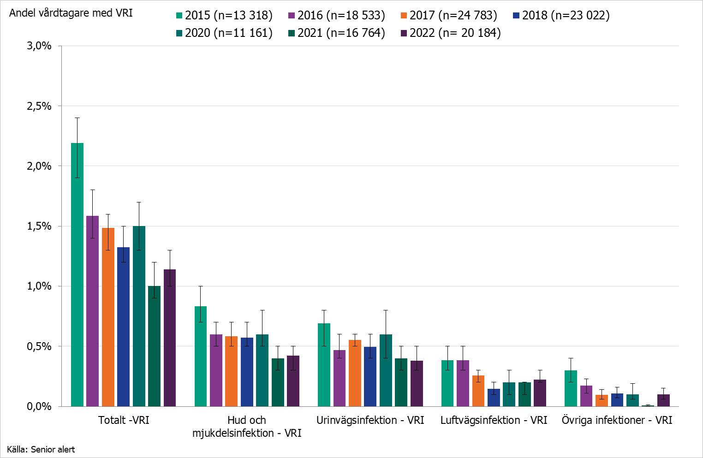
Task: Click the 2022 bar in Hud och mjukdelsinfektion
Action: pos(293,381)
